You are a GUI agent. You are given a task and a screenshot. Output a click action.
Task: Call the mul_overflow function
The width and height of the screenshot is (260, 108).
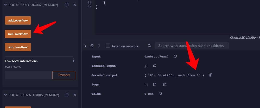[18, 34]
